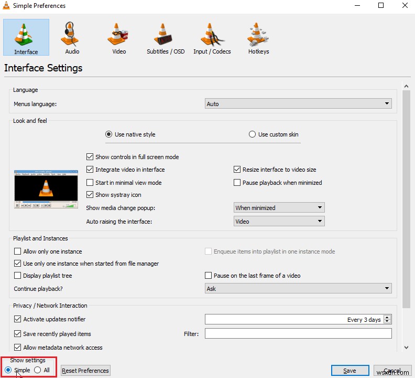415x378 pixels.
Task: Select Simple show settings mode
Action: point(17,370)
